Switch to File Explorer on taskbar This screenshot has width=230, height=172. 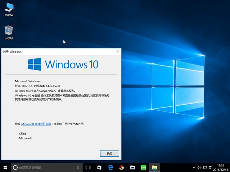[155, 167]
